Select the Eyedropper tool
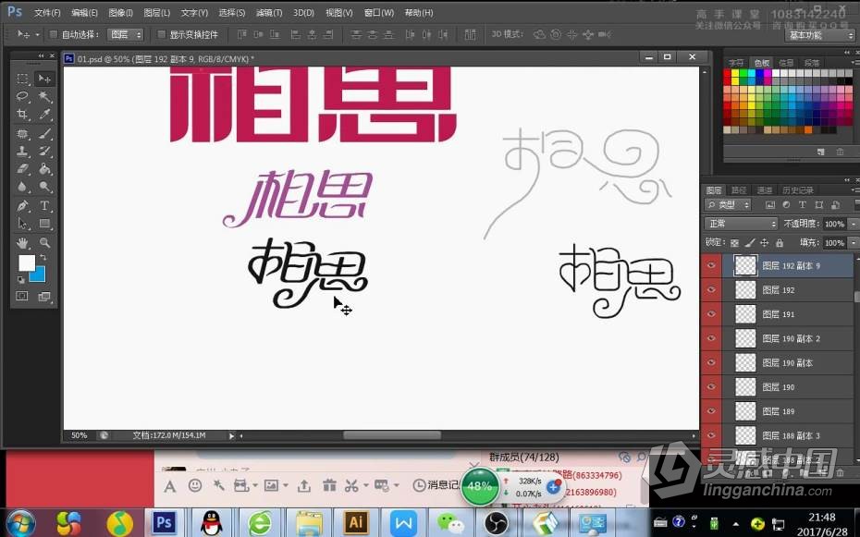 [x=44, y=114]
